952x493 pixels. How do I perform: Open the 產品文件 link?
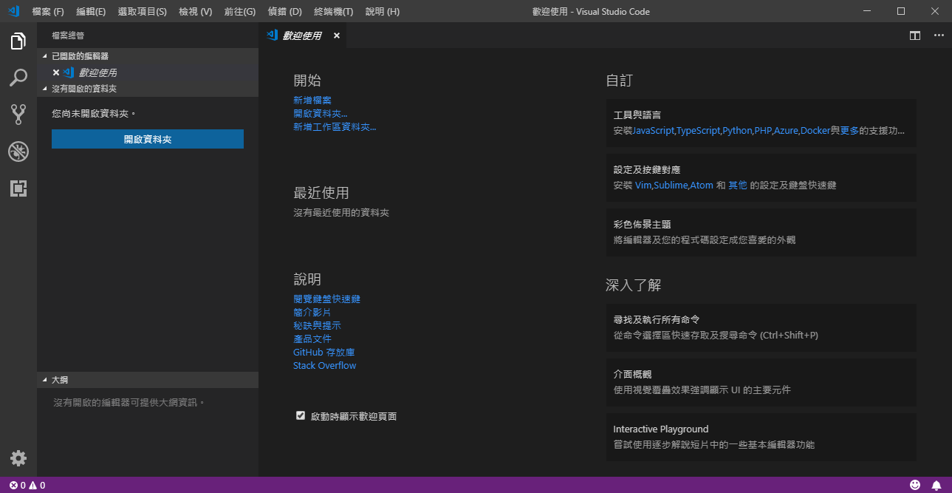tap(312, 339)
